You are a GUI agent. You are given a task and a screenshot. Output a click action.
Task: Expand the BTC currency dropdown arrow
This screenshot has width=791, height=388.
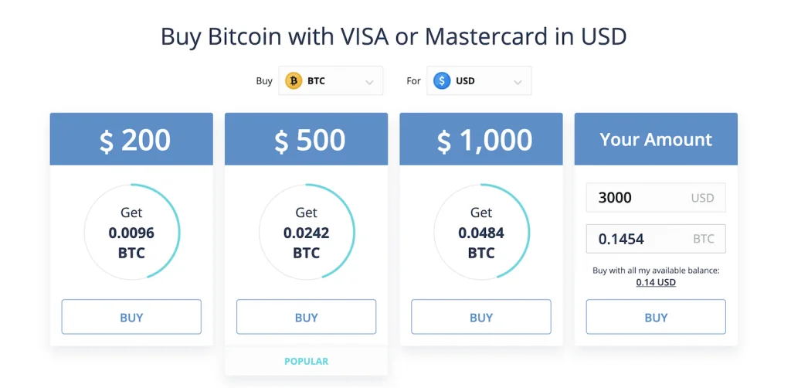369,81
